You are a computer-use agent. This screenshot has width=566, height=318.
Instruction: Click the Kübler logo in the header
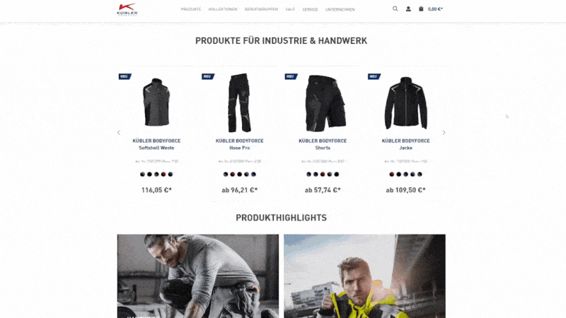127,9
